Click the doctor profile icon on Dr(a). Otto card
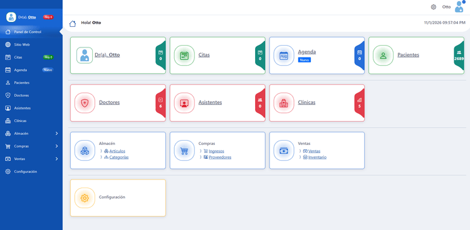 (x=85, y=56)
